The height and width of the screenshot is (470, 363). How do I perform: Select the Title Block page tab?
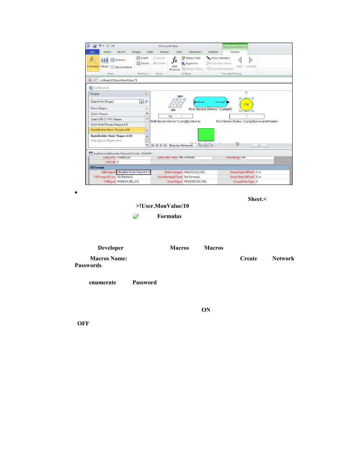tap(203, 145)
